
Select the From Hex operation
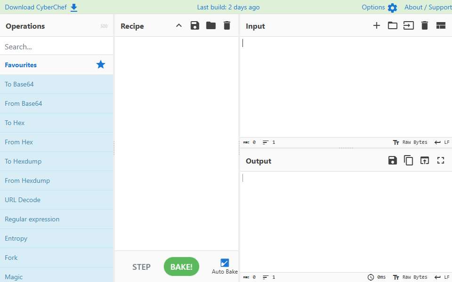56,142
